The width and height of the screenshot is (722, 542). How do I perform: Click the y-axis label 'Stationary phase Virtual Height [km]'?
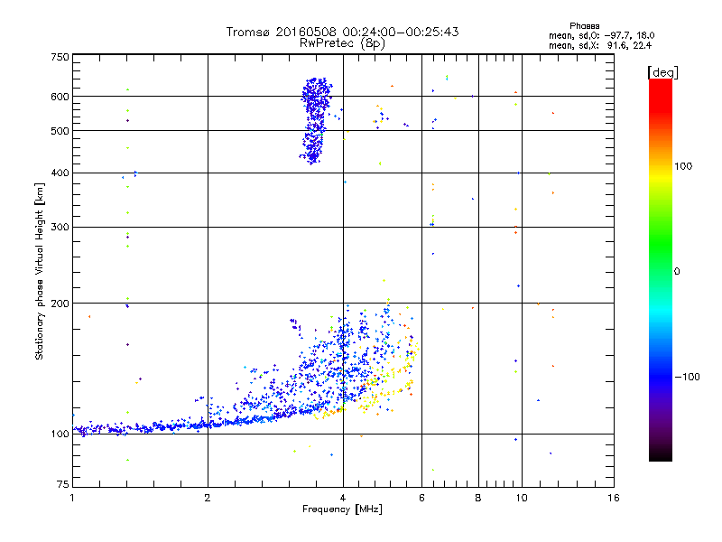[39, 271]
